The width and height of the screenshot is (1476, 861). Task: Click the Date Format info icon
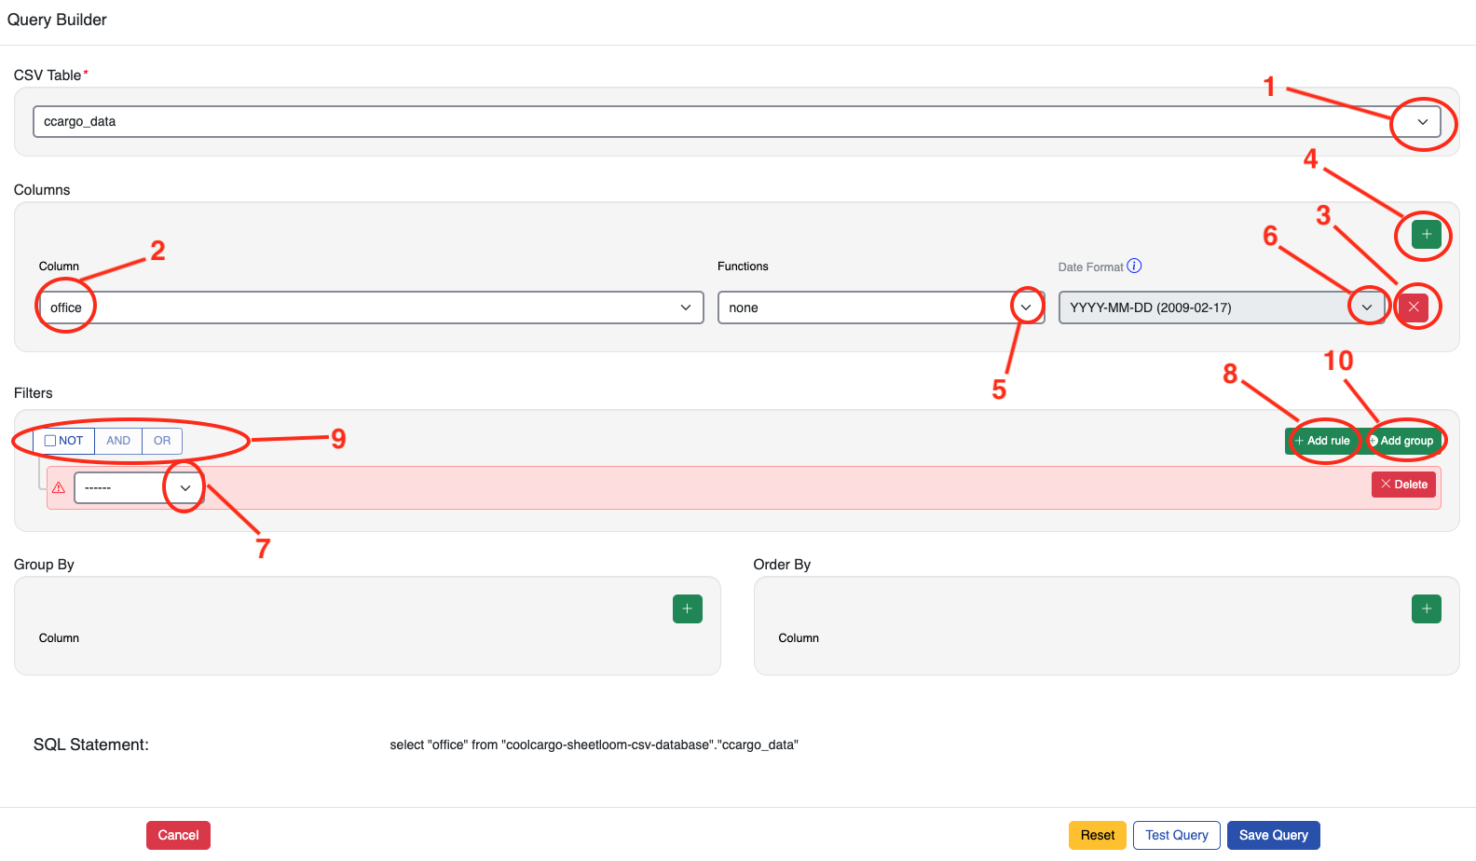click(x=1134, y=266)
